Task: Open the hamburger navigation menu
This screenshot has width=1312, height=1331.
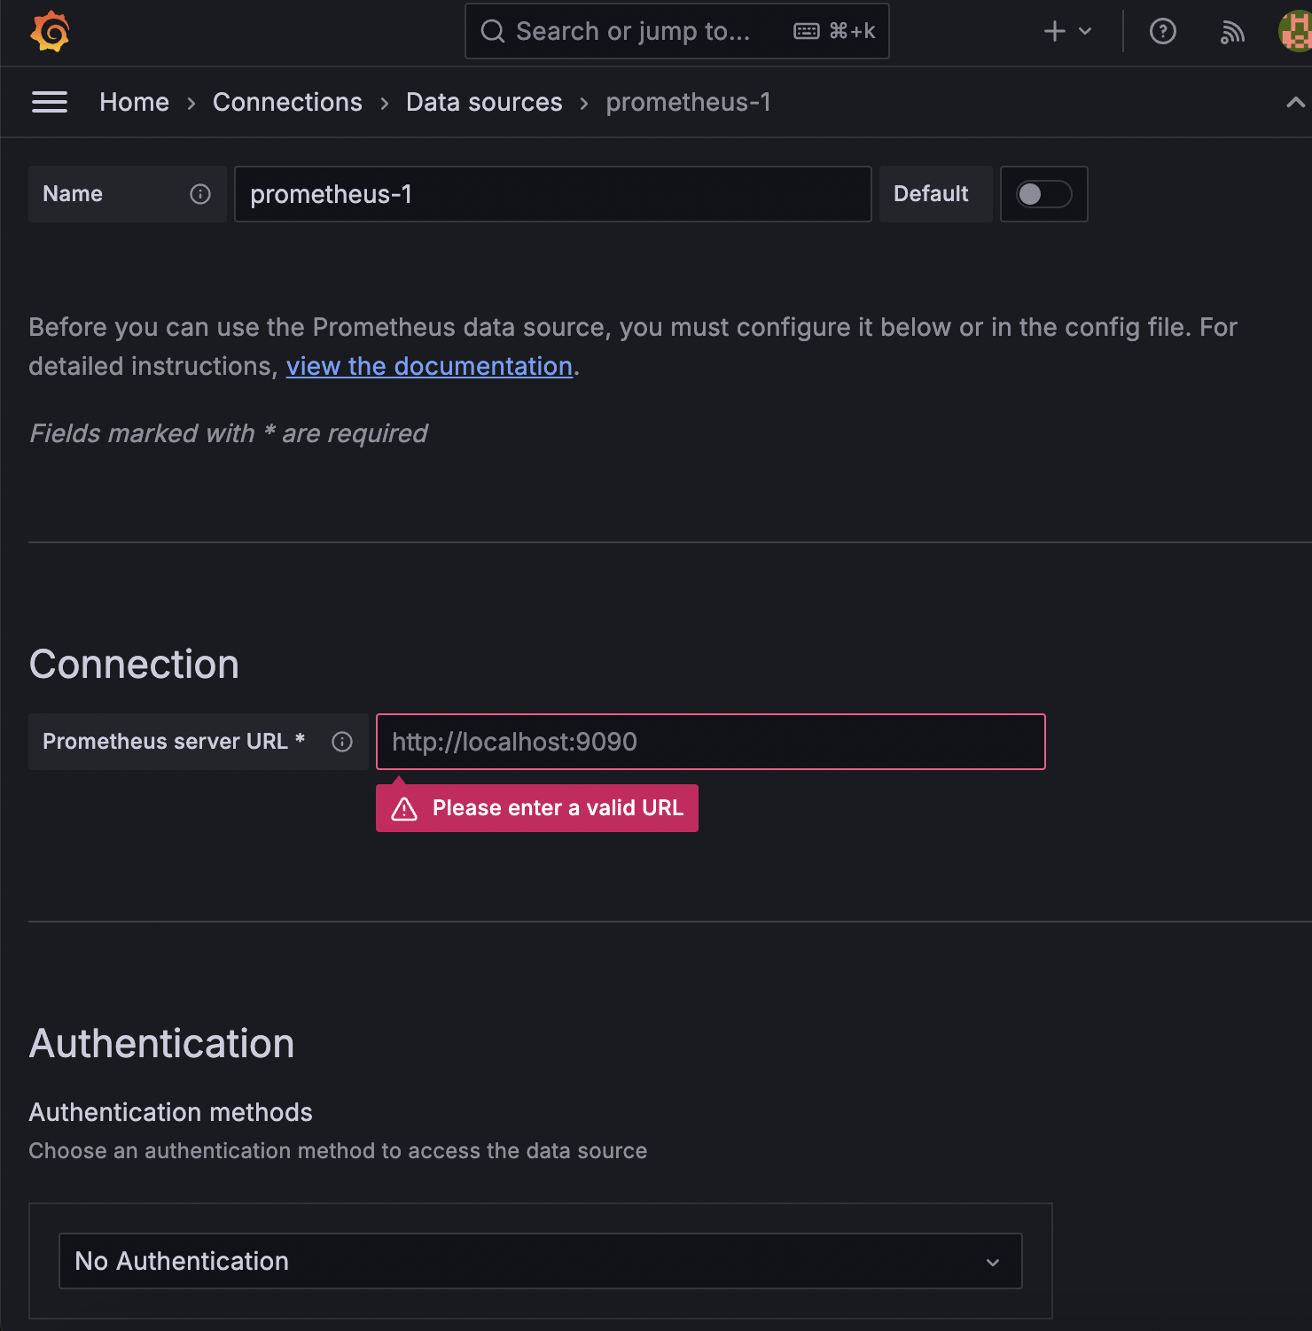Action: 50,102
